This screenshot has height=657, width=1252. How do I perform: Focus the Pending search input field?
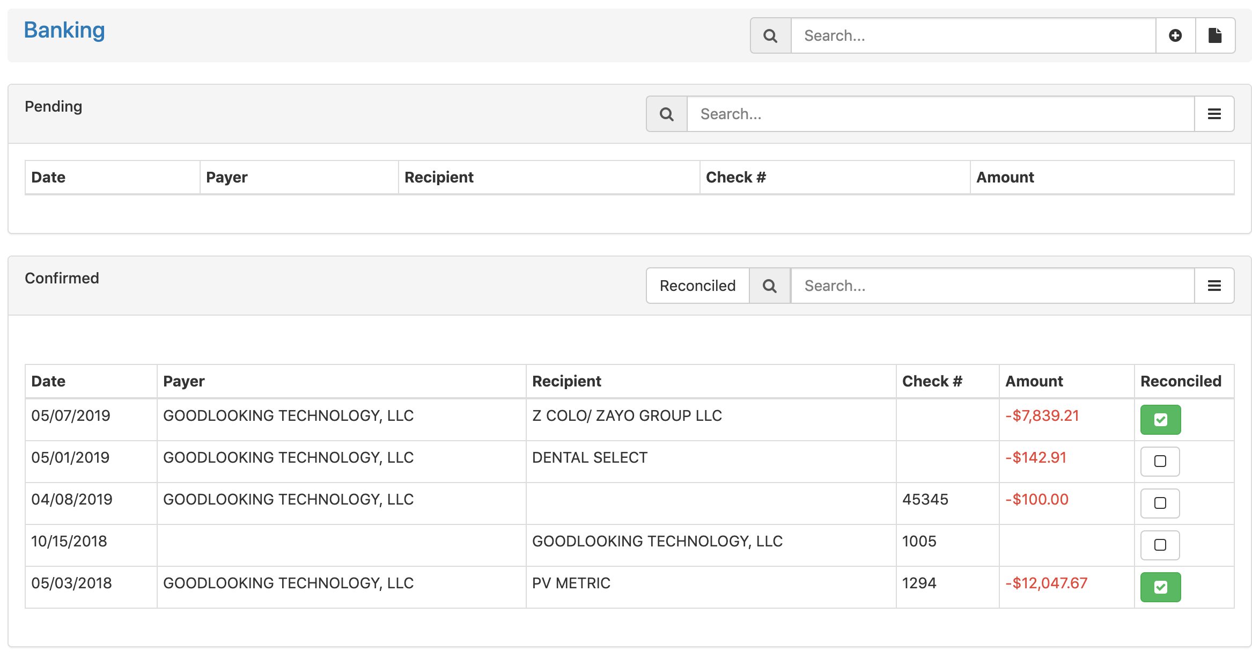(940, 114)
